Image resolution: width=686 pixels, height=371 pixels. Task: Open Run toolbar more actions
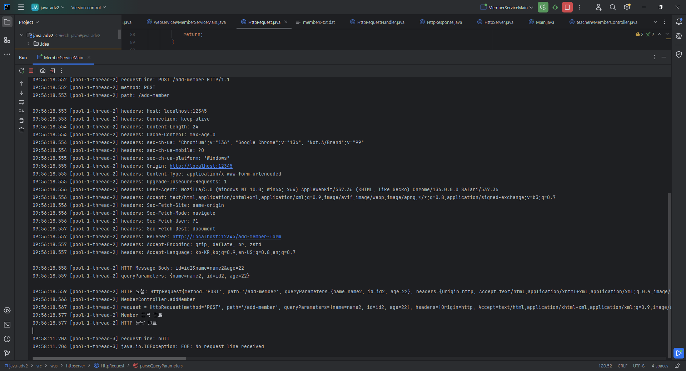(x=61, y=71)
